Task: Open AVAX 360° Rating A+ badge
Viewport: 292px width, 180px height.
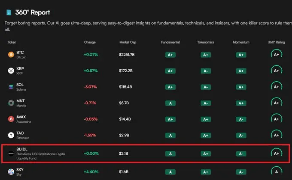Action: point(277,119)
